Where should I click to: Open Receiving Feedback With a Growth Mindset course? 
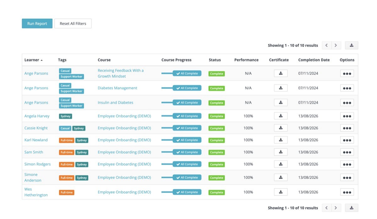coord(121,73)
